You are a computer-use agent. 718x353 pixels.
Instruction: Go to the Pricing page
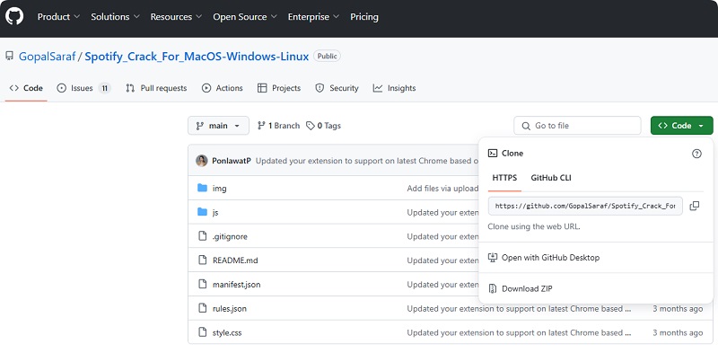click(364, 17)
